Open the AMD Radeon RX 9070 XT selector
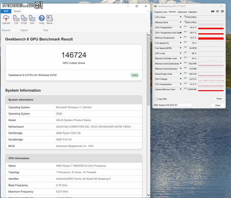Viewport: 231px width, 198px height. tap(174, 105)
